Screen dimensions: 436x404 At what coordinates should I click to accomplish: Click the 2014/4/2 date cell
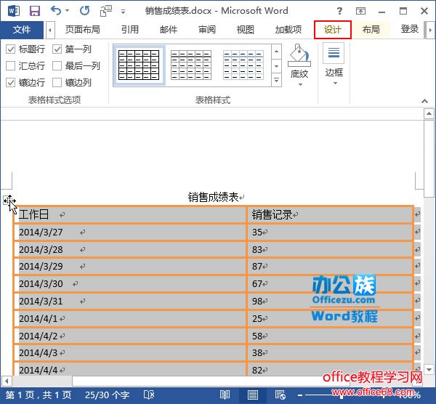(x=130, y=336)
